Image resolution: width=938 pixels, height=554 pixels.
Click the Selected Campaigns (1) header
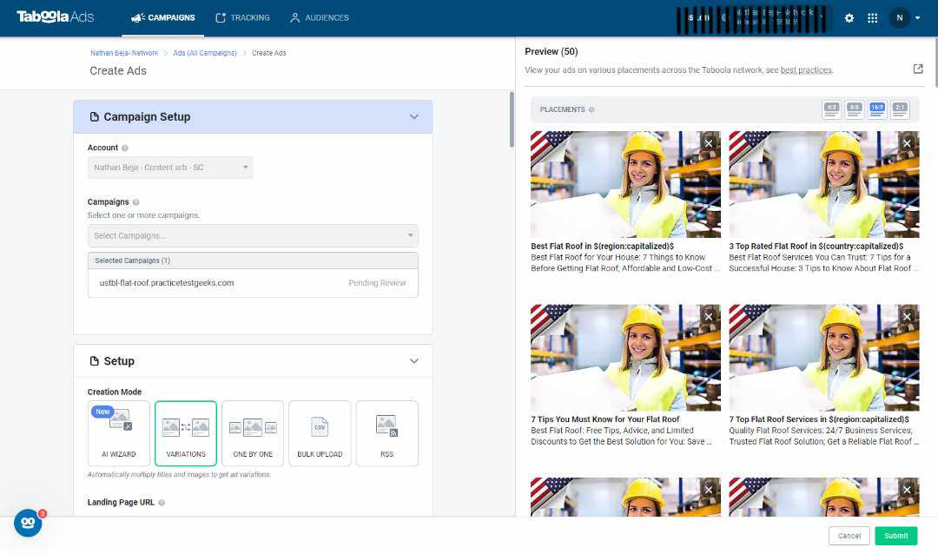tap(253, 261)
